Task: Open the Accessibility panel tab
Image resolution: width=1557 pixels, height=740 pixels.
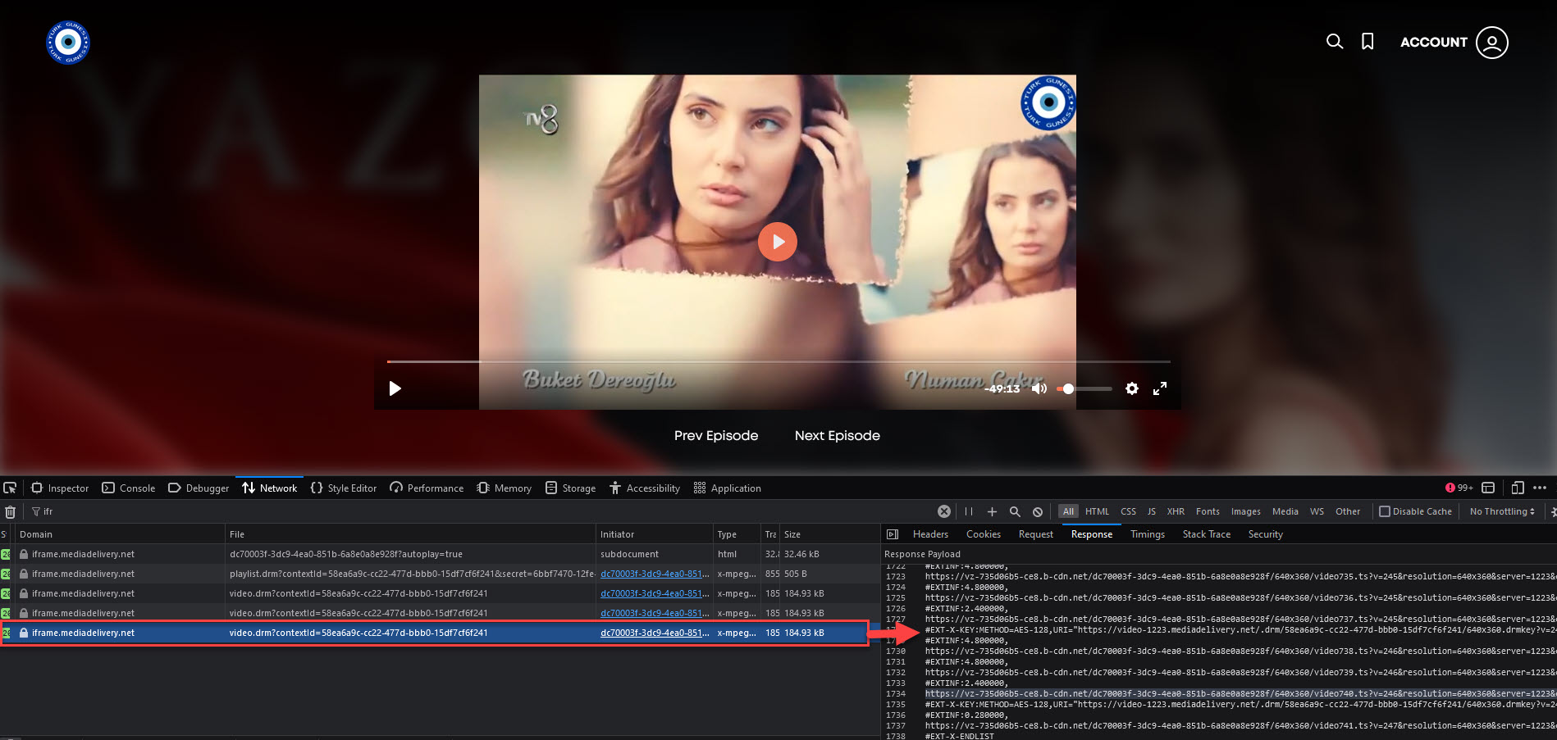Action: 645,488
